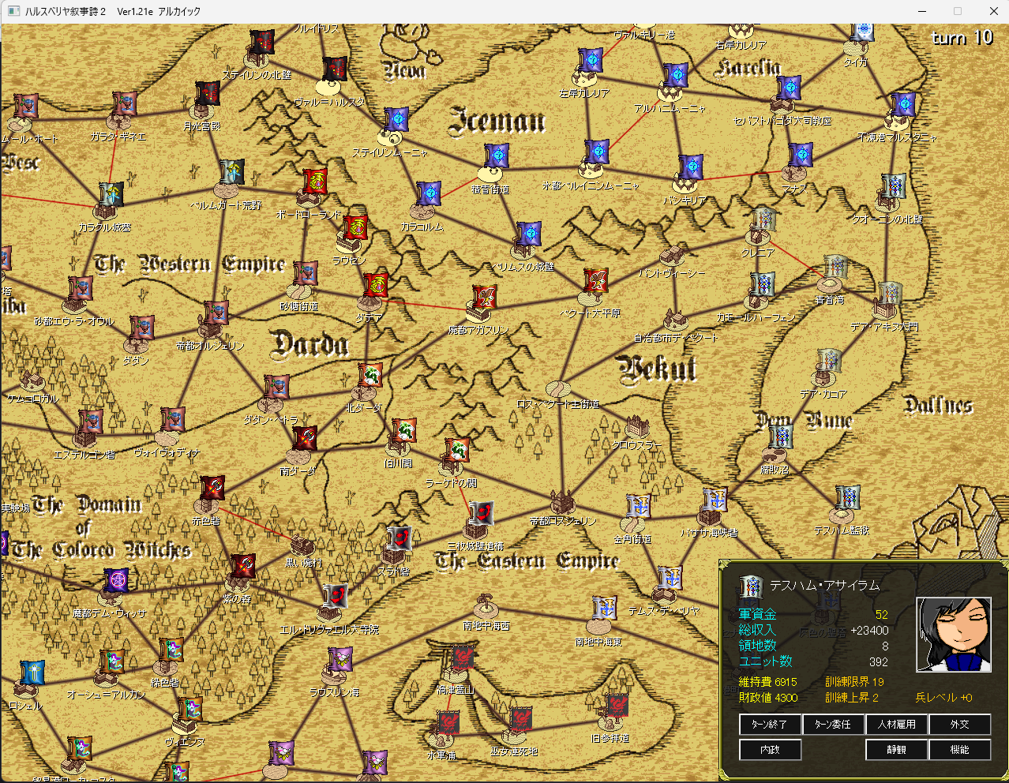Screen dimensions: 1009x783
Task: Select the 廃都アガスリン territory flag
Action: pyautogui.click(x=486, y=298)
